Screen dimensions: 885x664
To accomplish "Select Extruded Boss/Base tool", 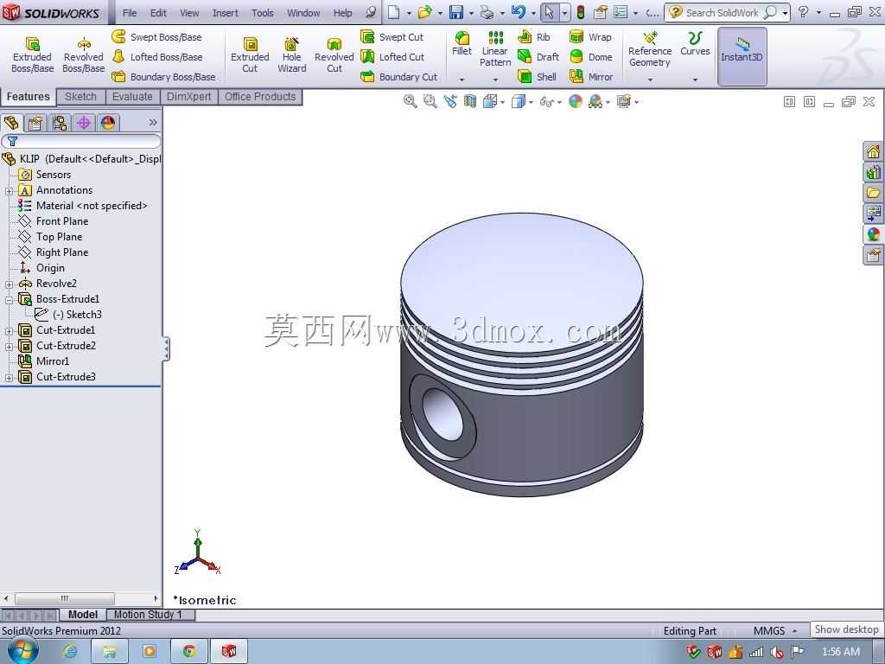I will tap(33, 54).
